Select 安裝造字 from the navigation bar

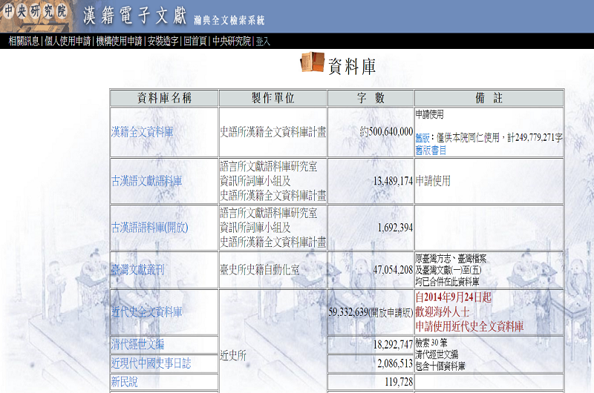click(x=163, y=41)
